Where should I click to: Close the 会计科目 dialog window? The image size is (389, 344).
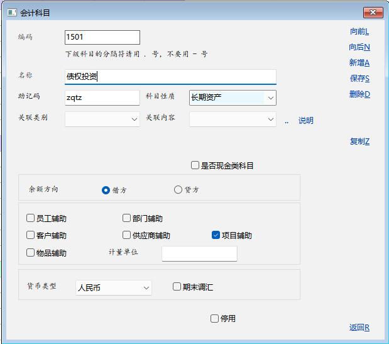[373, 13]
